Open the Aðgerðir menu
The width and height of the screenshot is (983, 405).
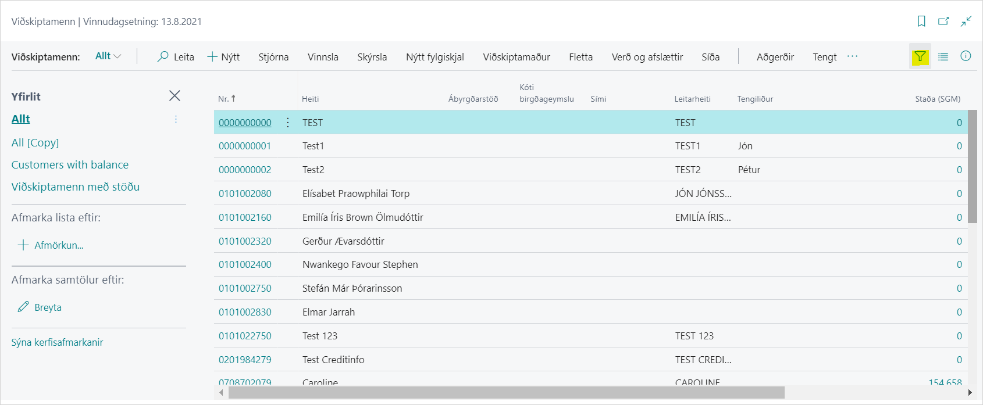(775, 57)
